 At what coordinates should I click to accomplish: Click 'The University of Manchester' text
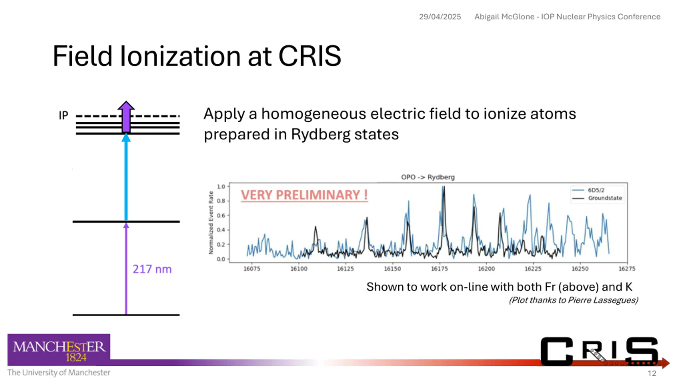(x=59, y=373)
